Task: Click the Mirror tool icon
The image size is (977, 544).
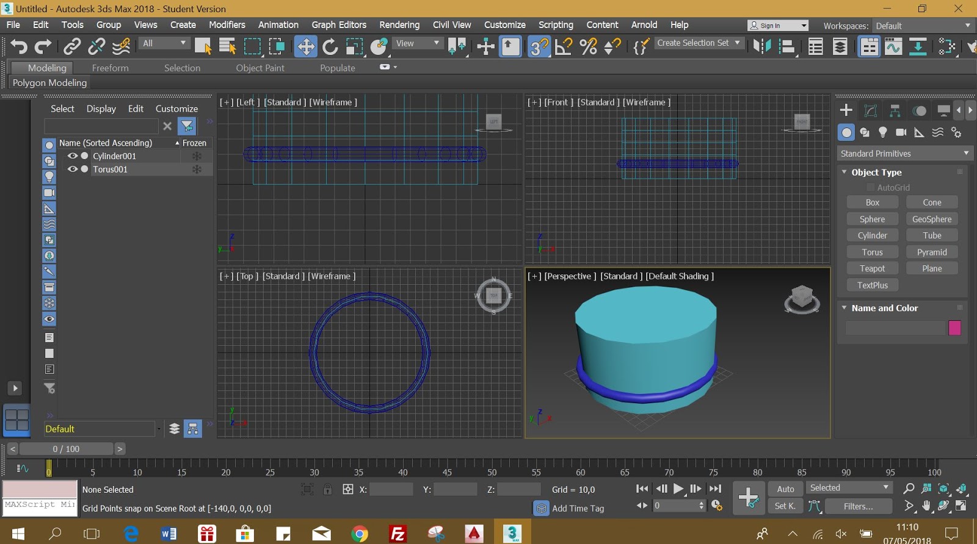Action: click(761, 46)
